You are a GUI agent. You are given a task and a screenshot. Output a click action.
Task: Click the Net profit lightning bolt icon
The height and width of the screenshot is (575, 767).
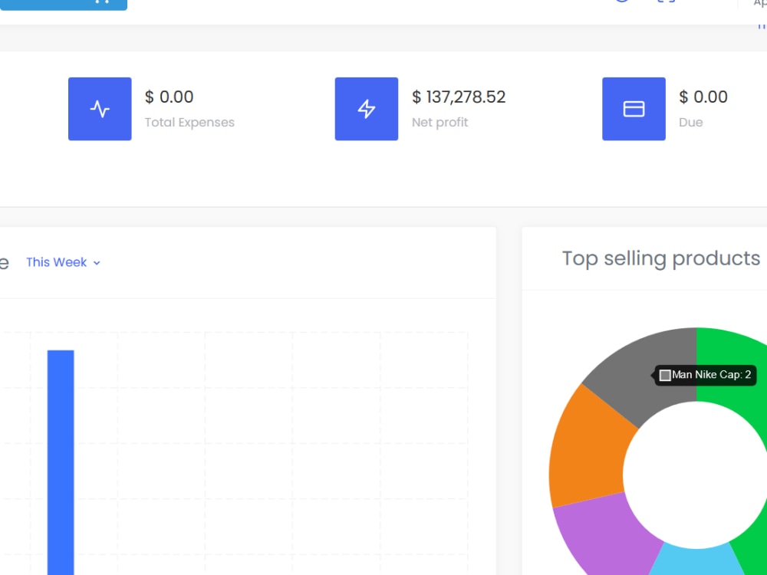[x=367, y=109]
